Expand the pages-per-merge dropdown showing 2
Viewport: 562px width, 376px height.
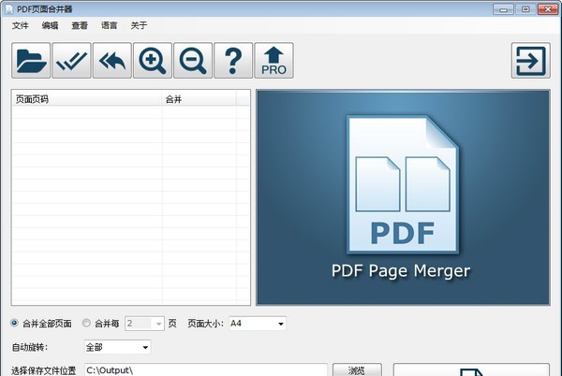(144, 324)
